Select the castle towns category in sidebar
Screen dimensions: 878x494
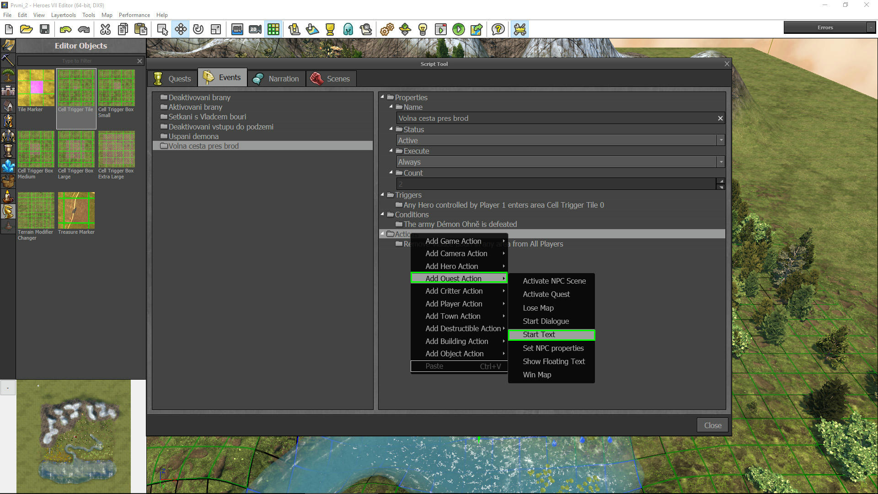click(x=8, y=90)
